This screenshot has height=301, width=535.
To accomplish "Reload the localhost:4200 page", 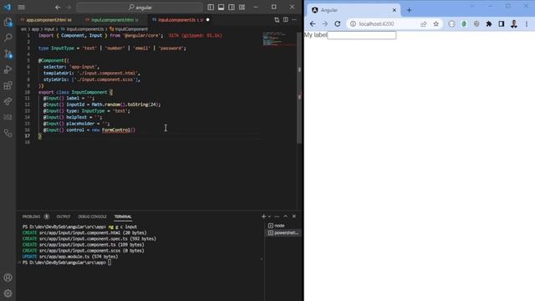I will (x=338, y=24).
